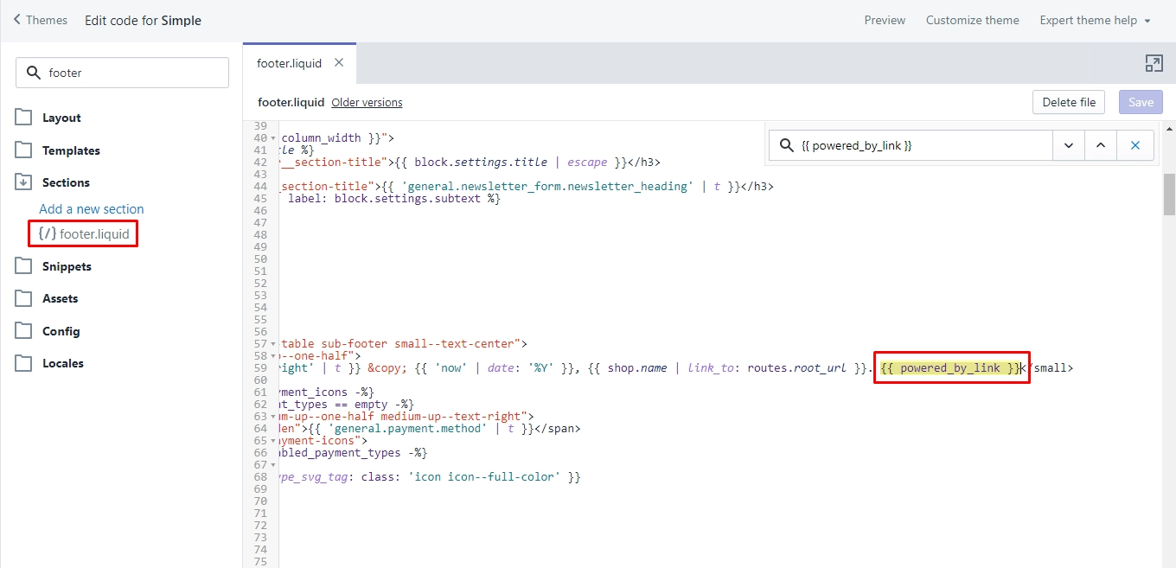Collapse the Sections folder
The image size is (1176, 568).
pos(66,182)
